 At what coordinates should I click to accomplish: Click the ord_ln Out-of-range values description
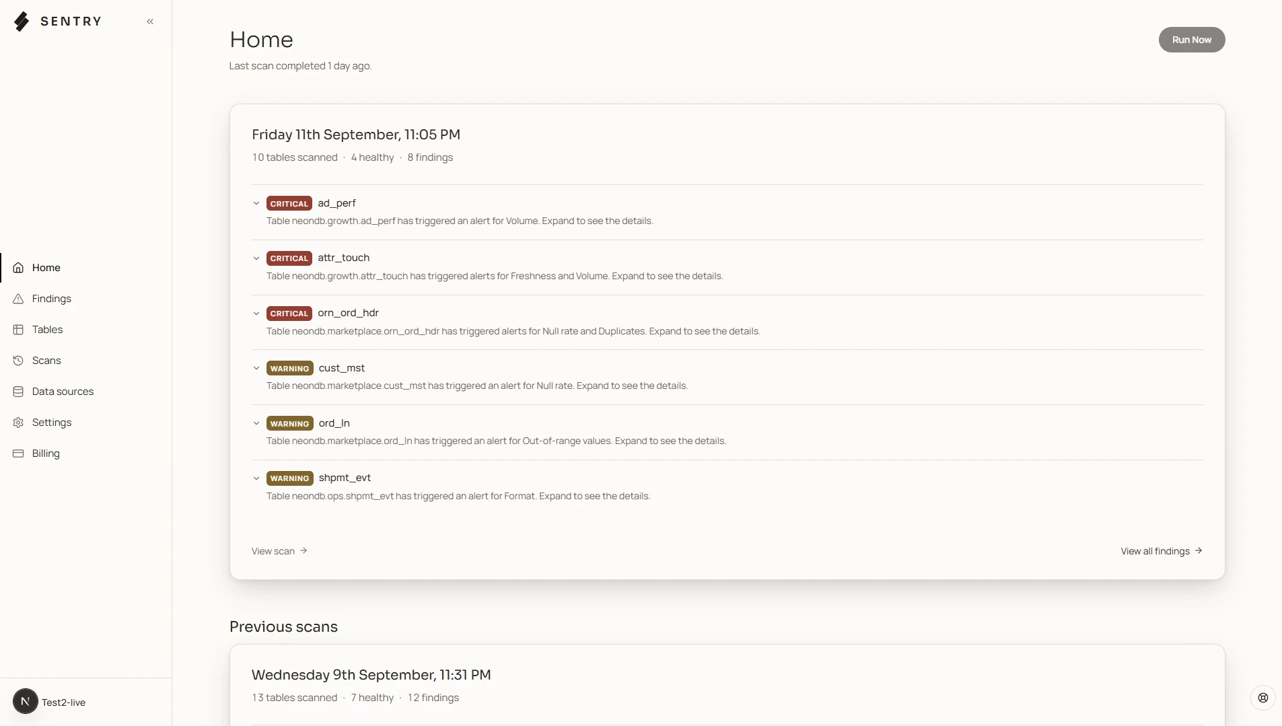pos(496,441)
